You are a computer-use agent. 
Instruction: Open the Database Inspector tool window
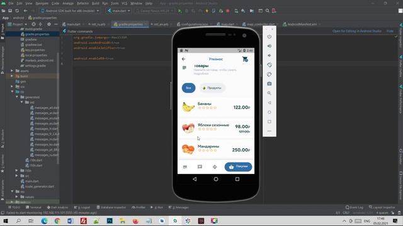pyautogui.click(x=111, y=207)
